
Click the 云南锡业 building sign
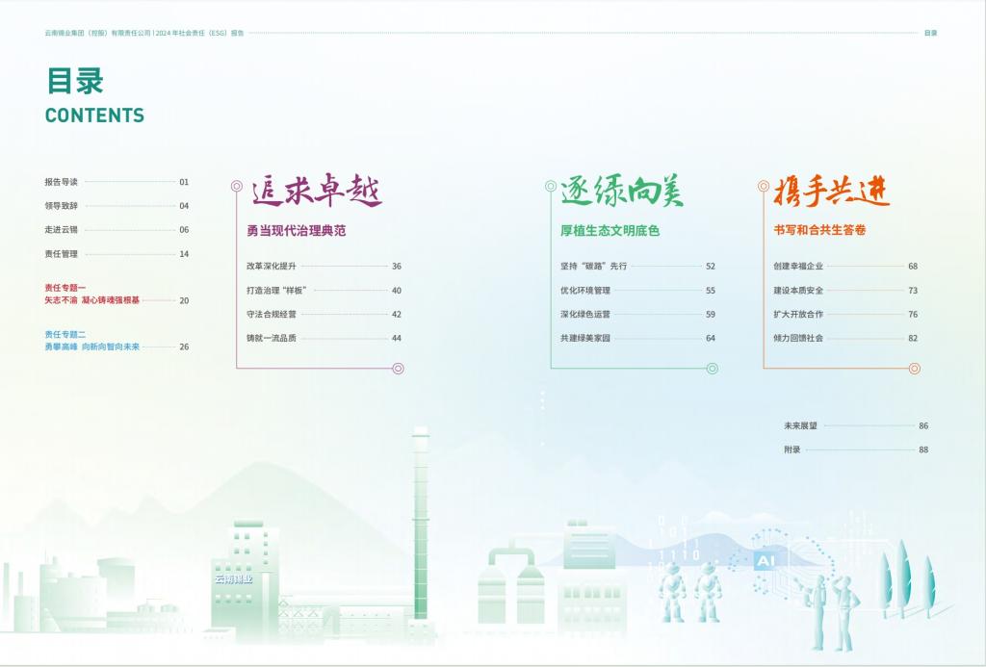tap(233, 578)
